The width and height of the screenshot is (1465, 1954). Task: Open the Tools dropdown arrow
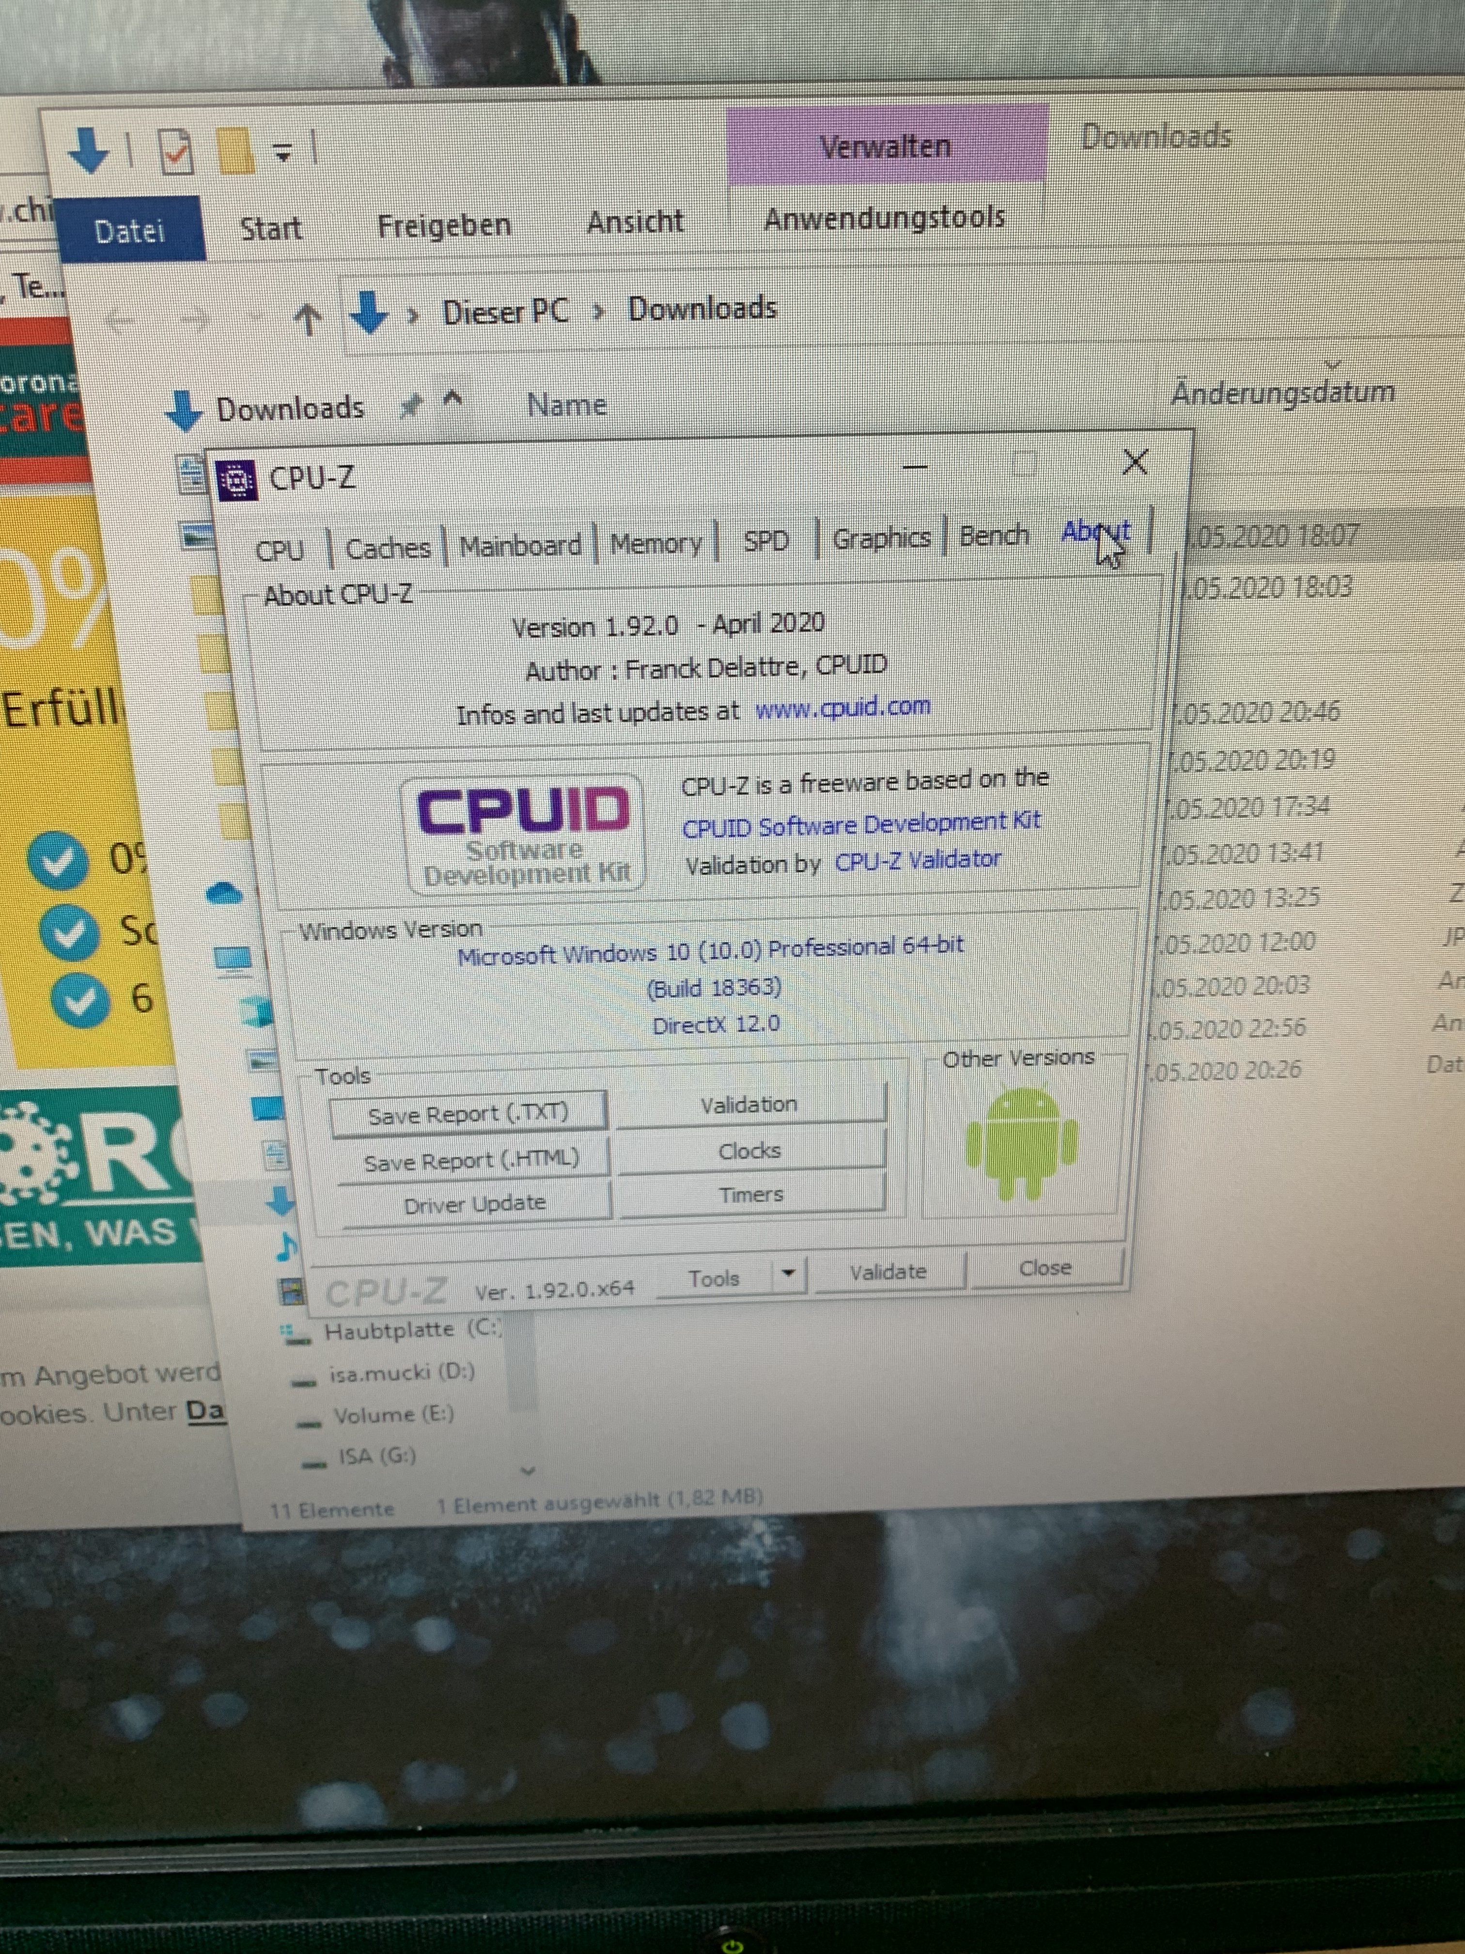pos(789,1274)
